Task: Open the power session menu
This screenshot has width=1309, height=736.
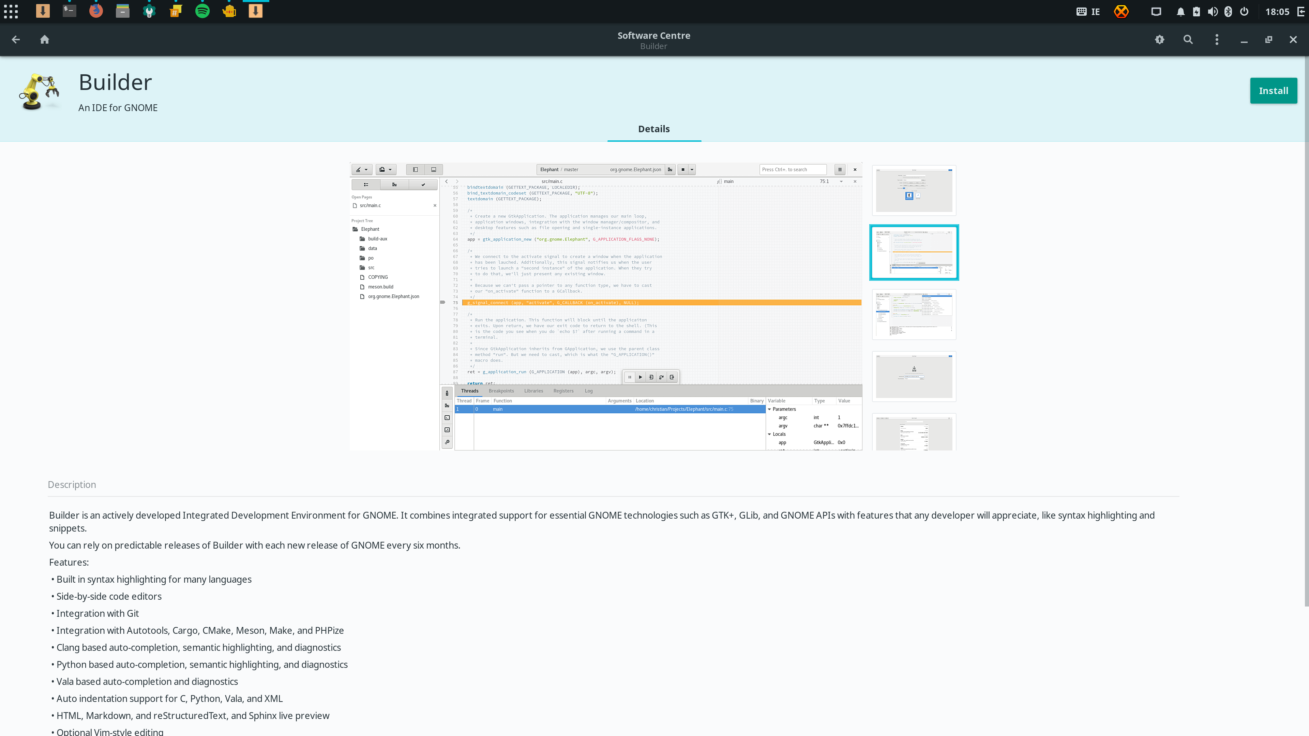Action: [1244, 11]
